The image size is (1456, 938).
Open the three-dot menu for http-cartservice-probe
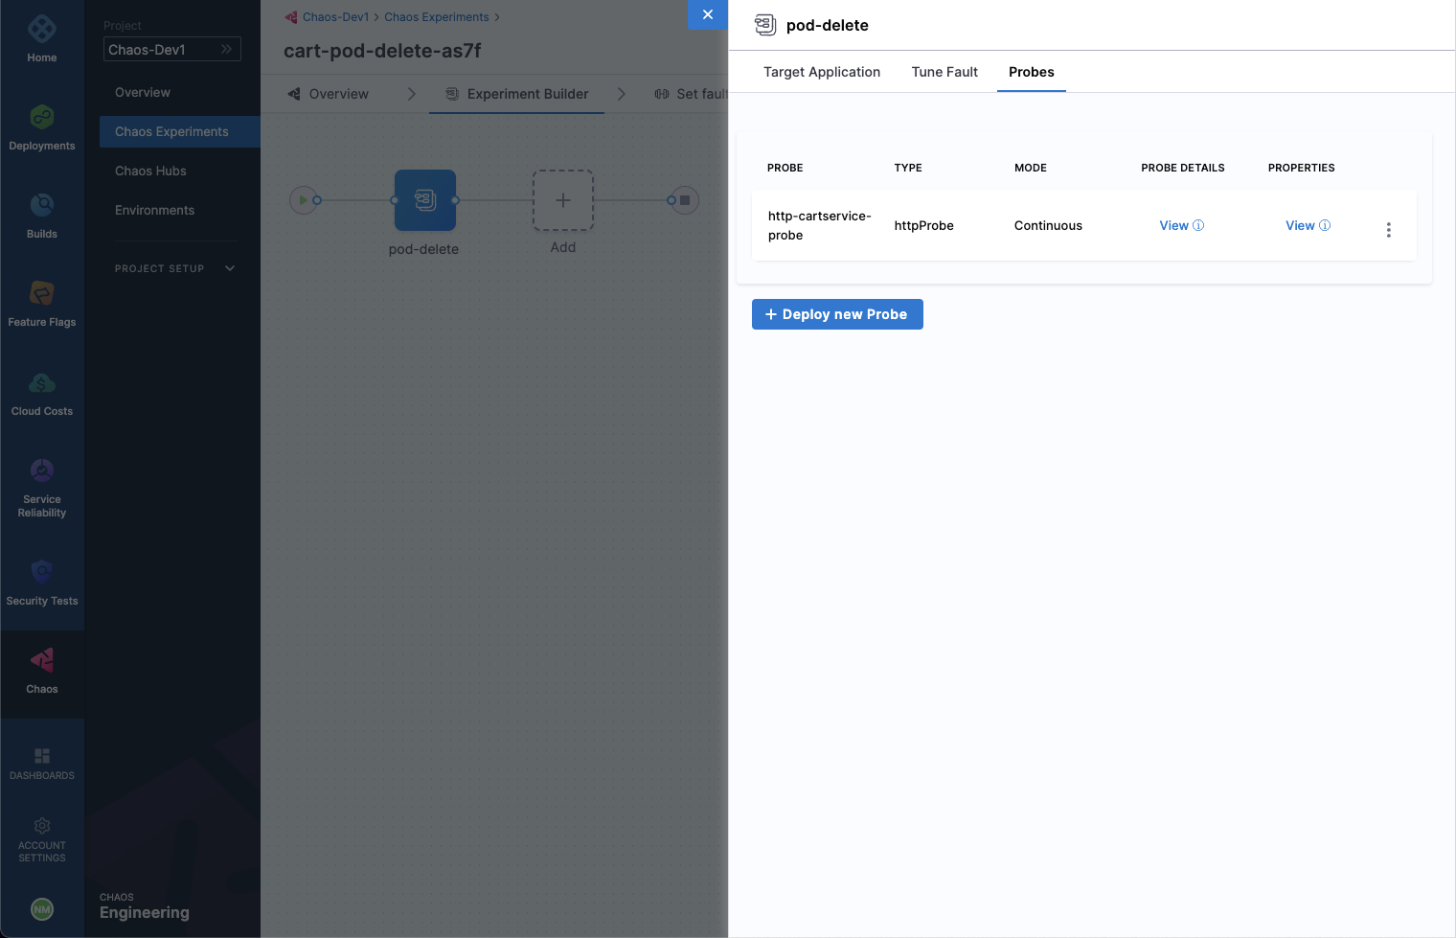pyautogui.click(x=1389, y=230)
